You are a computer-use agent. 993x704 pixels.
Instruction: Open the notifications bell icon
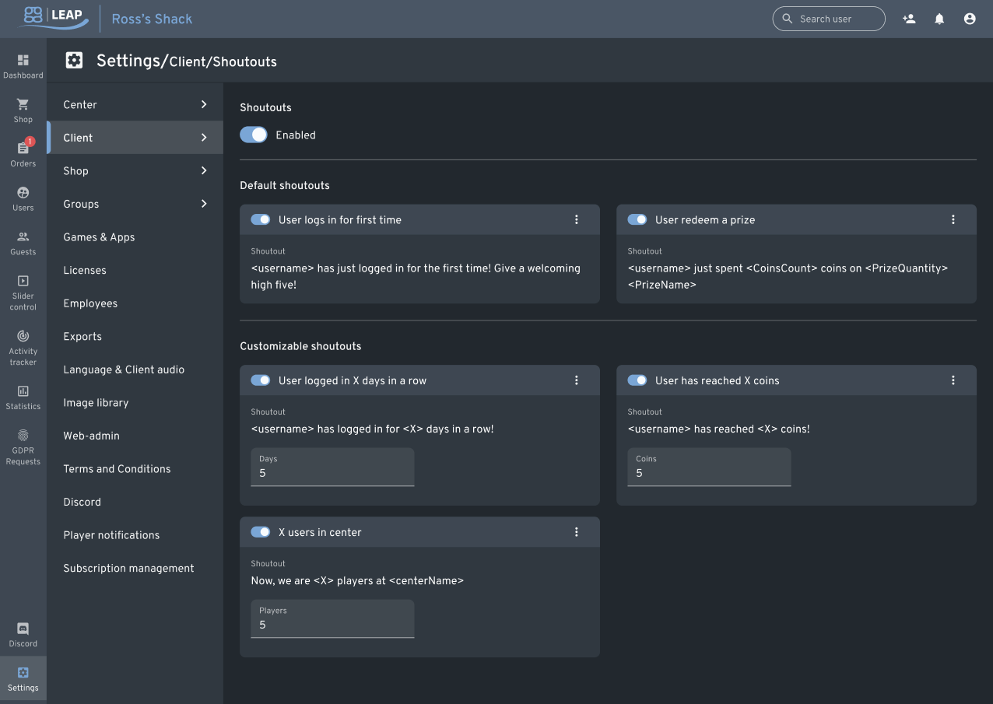click(x=939, y=19)
